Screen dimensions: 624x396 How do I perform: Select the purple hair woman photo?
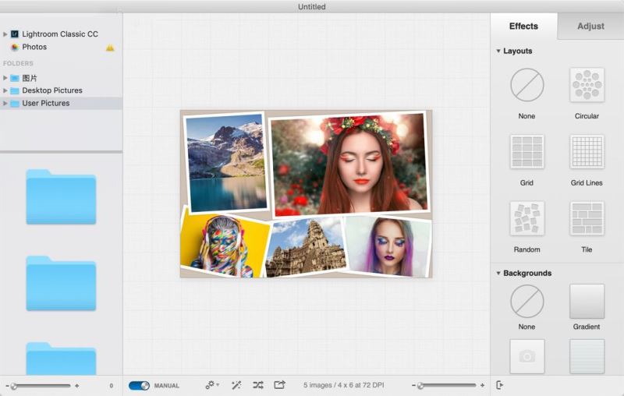[389, 247]
